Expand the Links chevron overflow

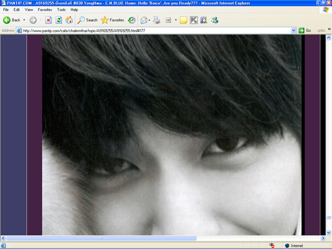tap(329, 29)
